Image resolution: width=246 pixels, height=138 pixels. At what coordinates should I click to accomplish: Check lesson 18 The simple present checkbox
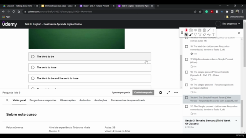pyautogui.click(x=186, y=72)
